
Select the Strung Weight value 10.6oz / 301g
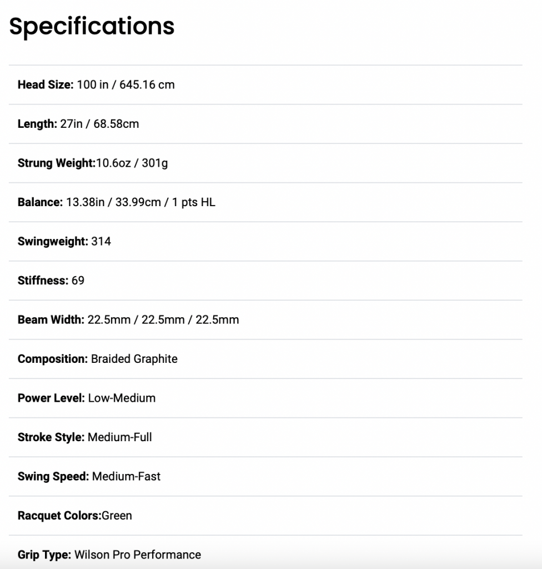[x=132, y=163]
